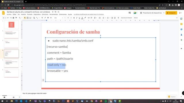Screen dimensions: 184x103
Task: Open the last modification history link
Action: pos(89,14)
